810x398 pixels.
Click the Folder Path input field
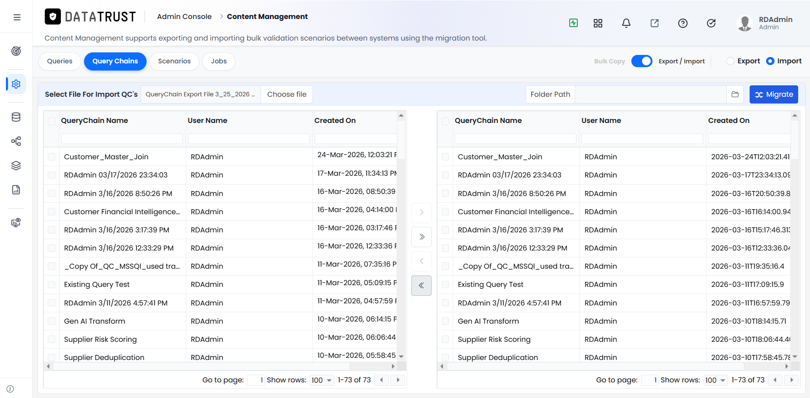point(650,94)
